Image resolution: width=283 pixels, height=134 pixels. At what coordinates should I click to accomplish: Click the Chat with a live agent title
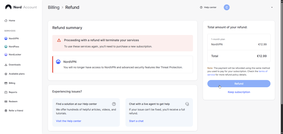click(150, 104)
